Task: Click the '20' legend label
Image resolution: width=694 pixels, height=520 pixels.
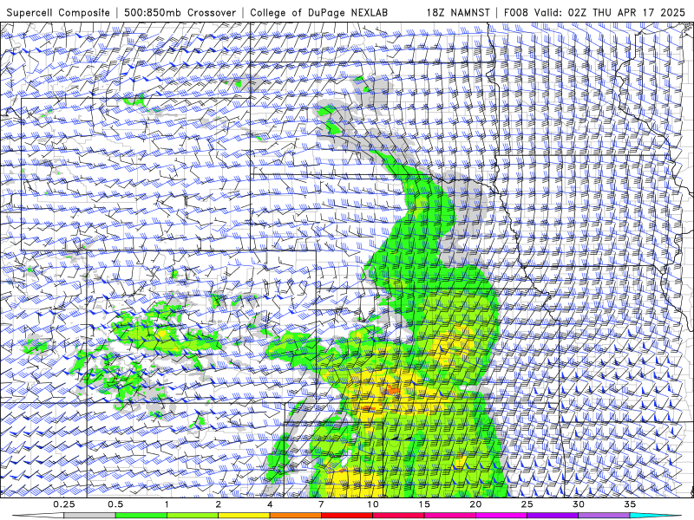Action: click(x=475, y=504)
